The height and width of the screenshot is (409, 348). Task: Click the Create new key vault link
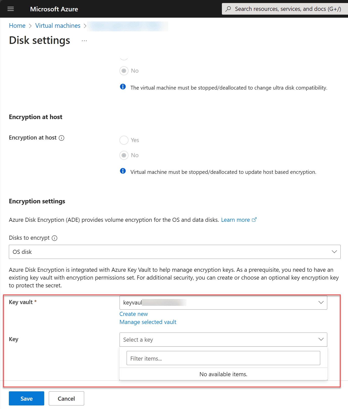[134, 314]
